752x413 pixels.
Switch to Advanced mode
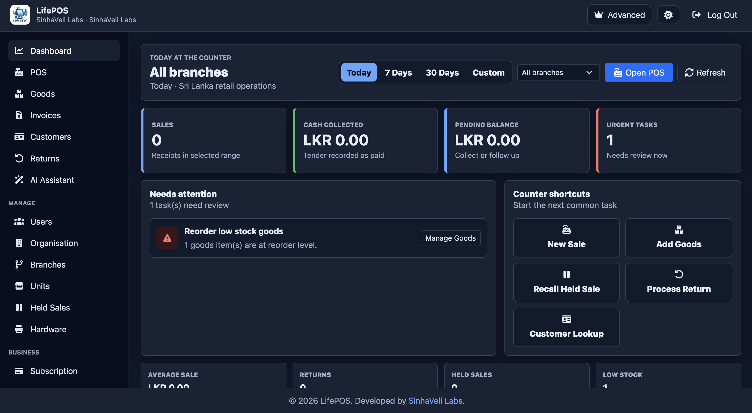coord(619,15)
